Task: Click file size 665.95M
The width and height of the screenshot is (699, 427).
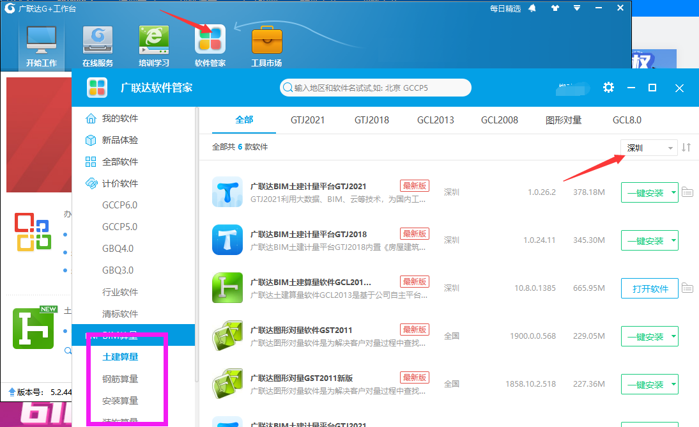Action: pyautogui.click(x=589, y=288)
